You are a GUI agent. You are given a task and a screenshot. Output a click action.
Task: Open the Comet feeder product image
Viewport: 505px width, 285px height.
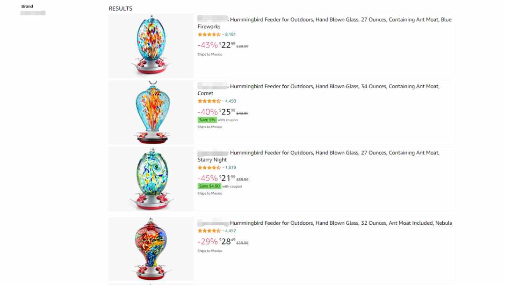tap(151, 112)
